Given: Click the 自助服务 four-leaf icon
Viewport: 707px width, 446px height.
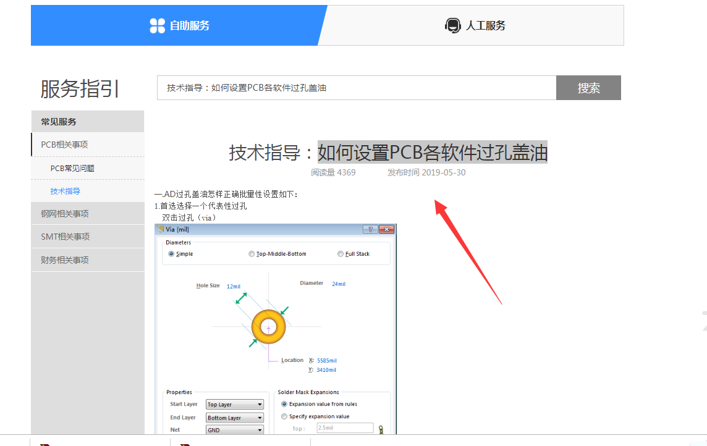Looking at the screenshot, I should [x=158, y=25].
